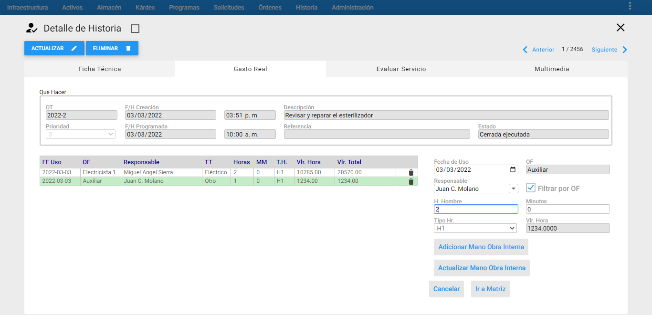Select the Gasto Real tab
The height and width of the screenshot is (315, 652).
coord(251,69)
